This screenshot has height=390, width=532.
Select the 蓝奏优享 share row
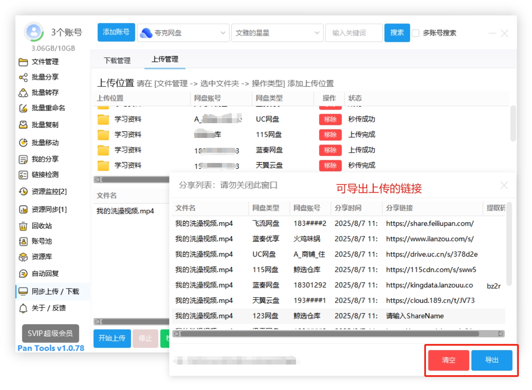click(x=338, y=239)
